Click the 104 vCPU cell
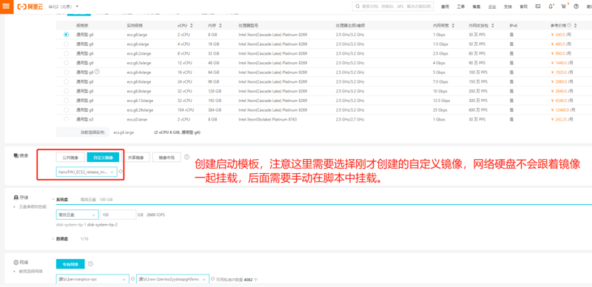 (186, 110)
